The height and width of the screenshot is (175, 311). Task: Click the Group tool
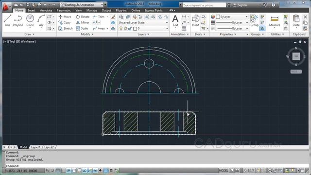254,20
